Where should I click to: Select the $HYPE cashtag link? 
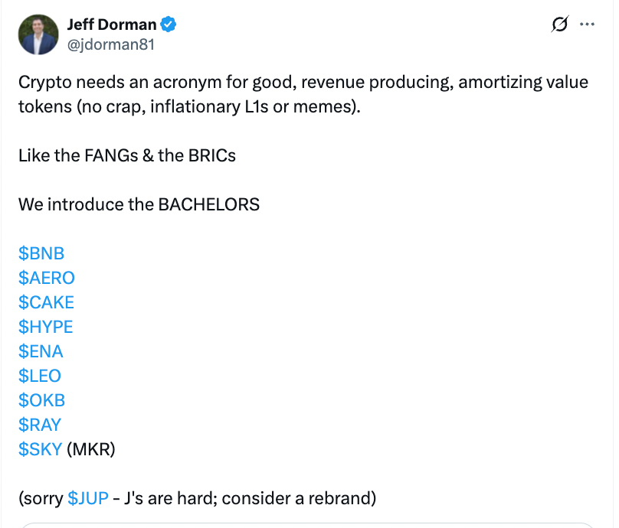tap(46, 327)
